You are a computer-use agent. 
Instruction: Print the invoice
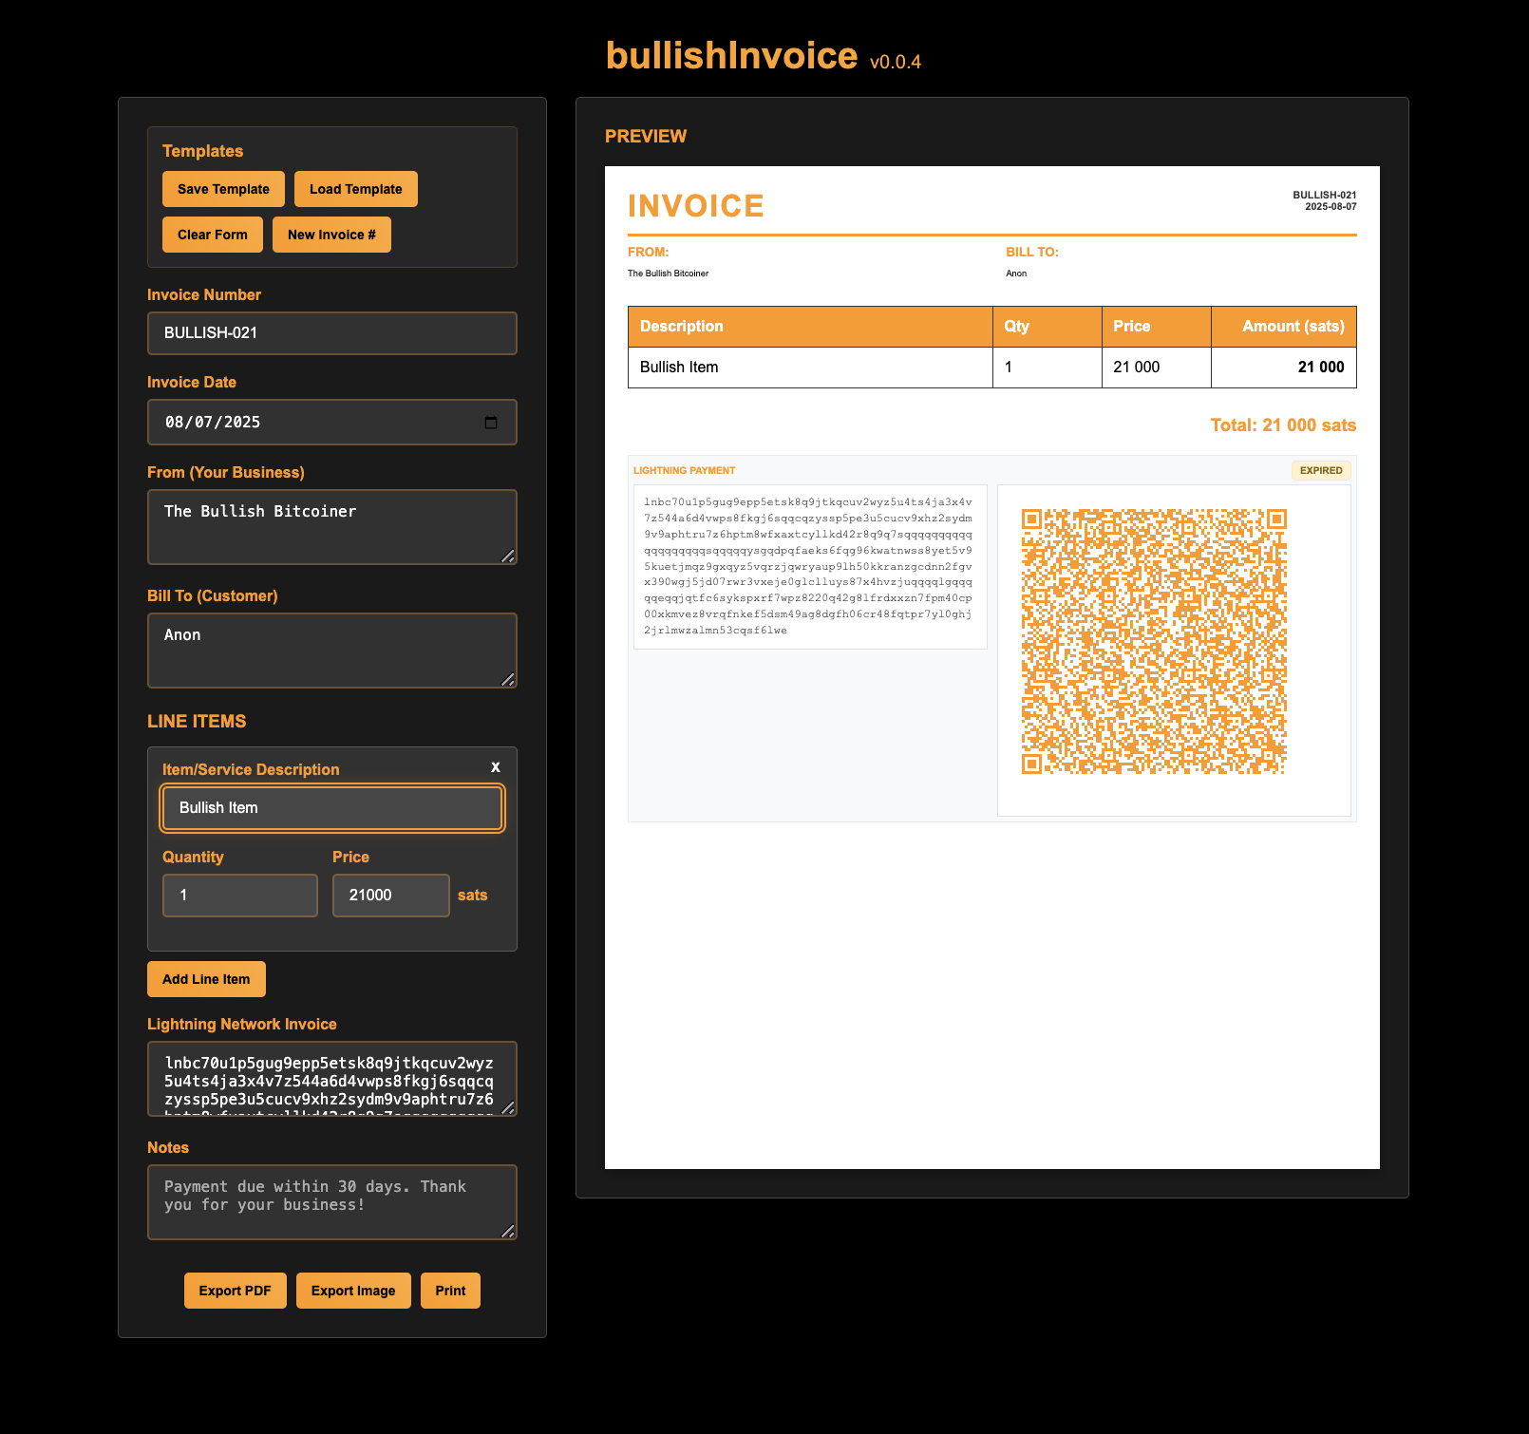pyautogui.click(x=450, y=1291)
